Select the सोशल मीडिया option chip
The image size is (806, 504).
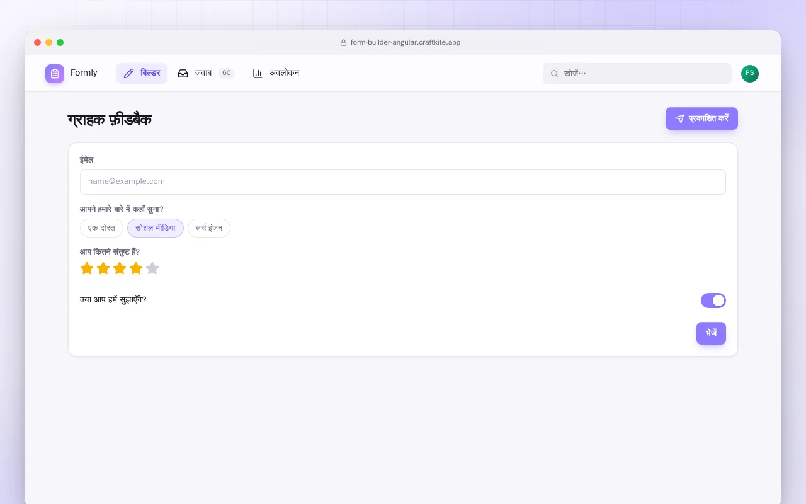156,228
